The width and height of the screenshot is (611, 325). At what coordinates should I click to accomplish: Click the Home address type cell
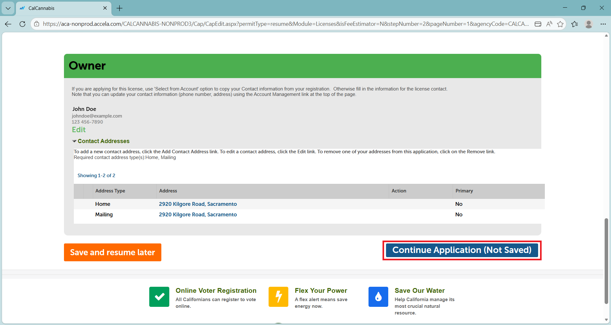[102, 204]
